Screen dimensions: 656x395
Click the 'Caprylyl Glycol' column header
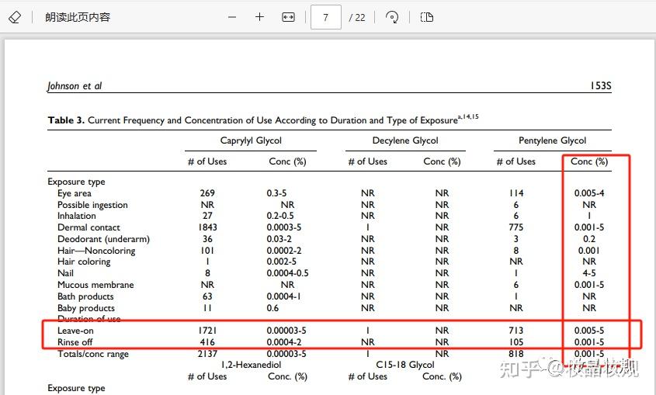(x=251, y=140)
